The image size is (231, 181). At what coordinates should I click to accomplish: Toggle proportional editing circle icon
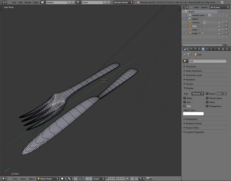132,179
